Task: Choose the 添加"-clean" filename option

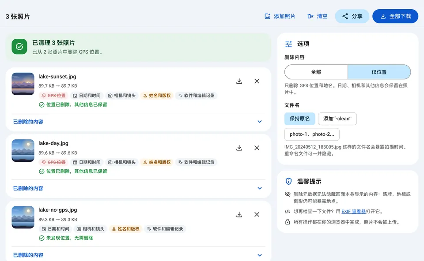Action: tap(337, 119)
